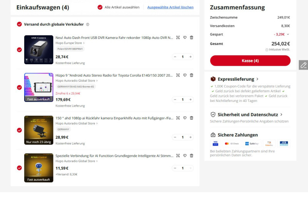Open the 150° rear camera product thumbnail
308x200 pixels.
38,130
